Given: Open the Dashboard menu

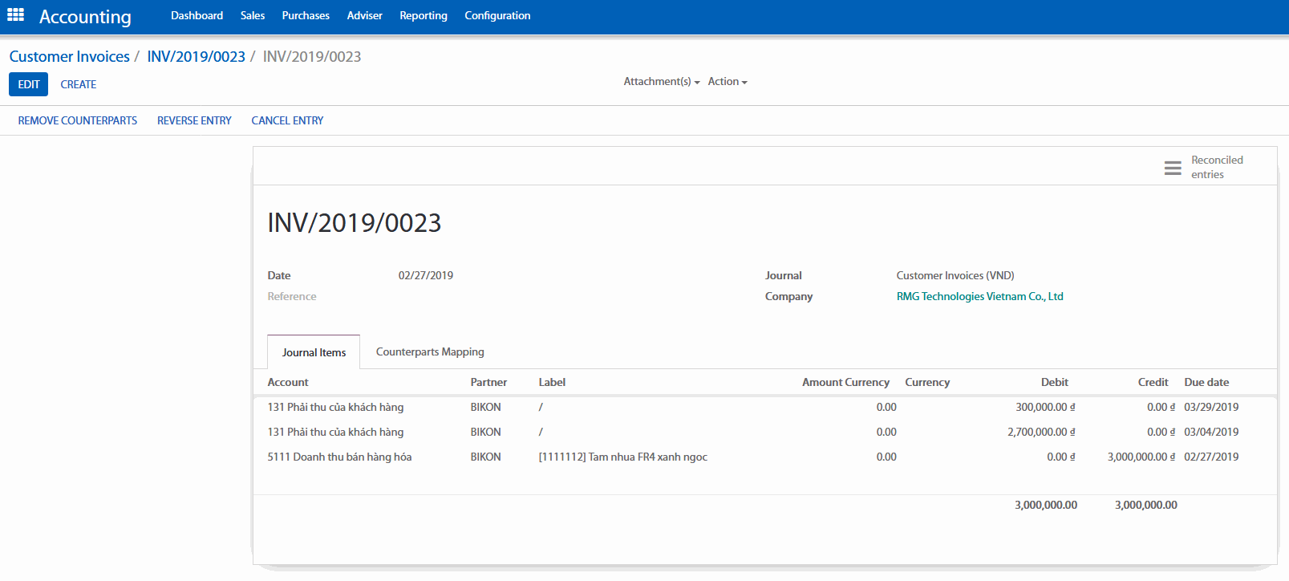Looking at the screenshot, I should pos(197,16).
